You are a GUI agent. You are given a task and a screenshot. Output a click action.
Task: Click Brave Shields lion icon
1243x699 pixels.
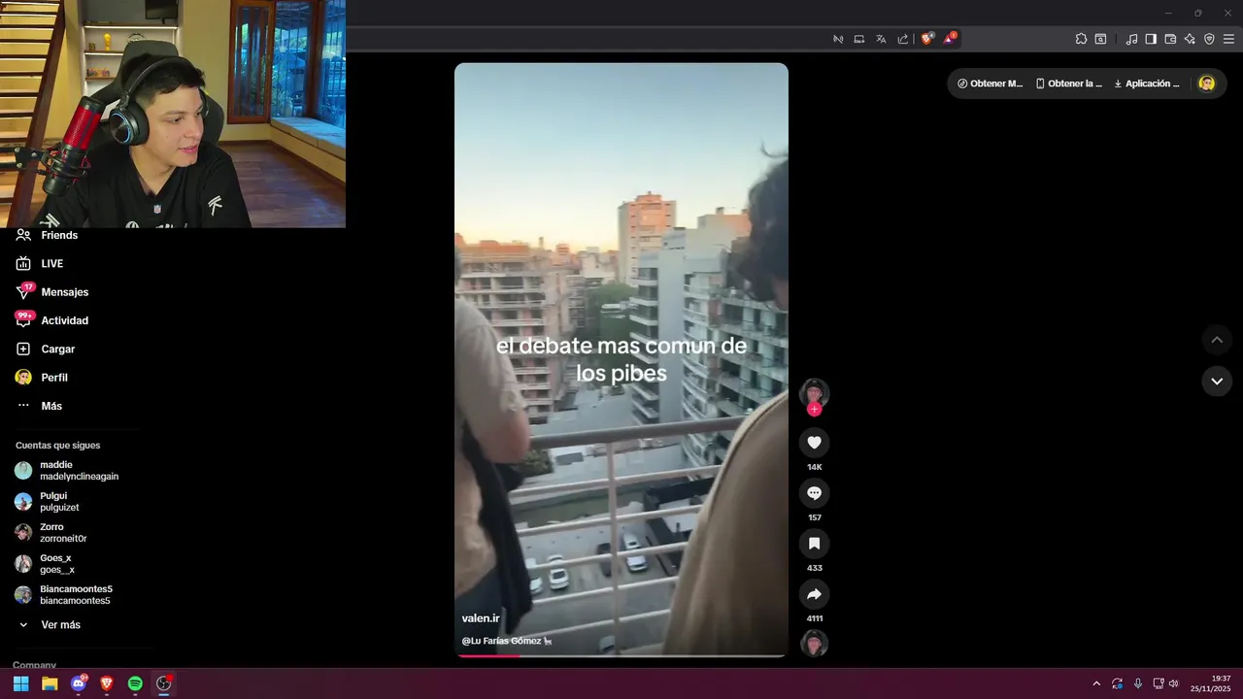(926, 39)
